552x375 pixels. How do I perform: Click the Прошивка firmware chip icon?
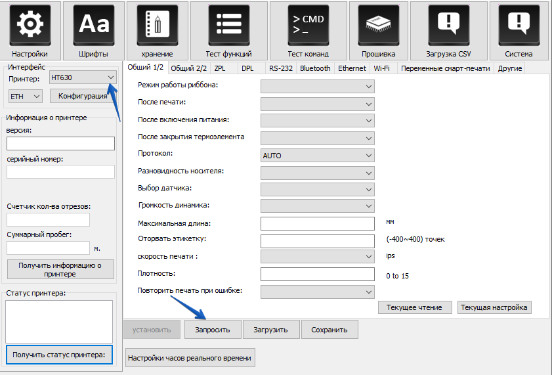tap(379, 25)
